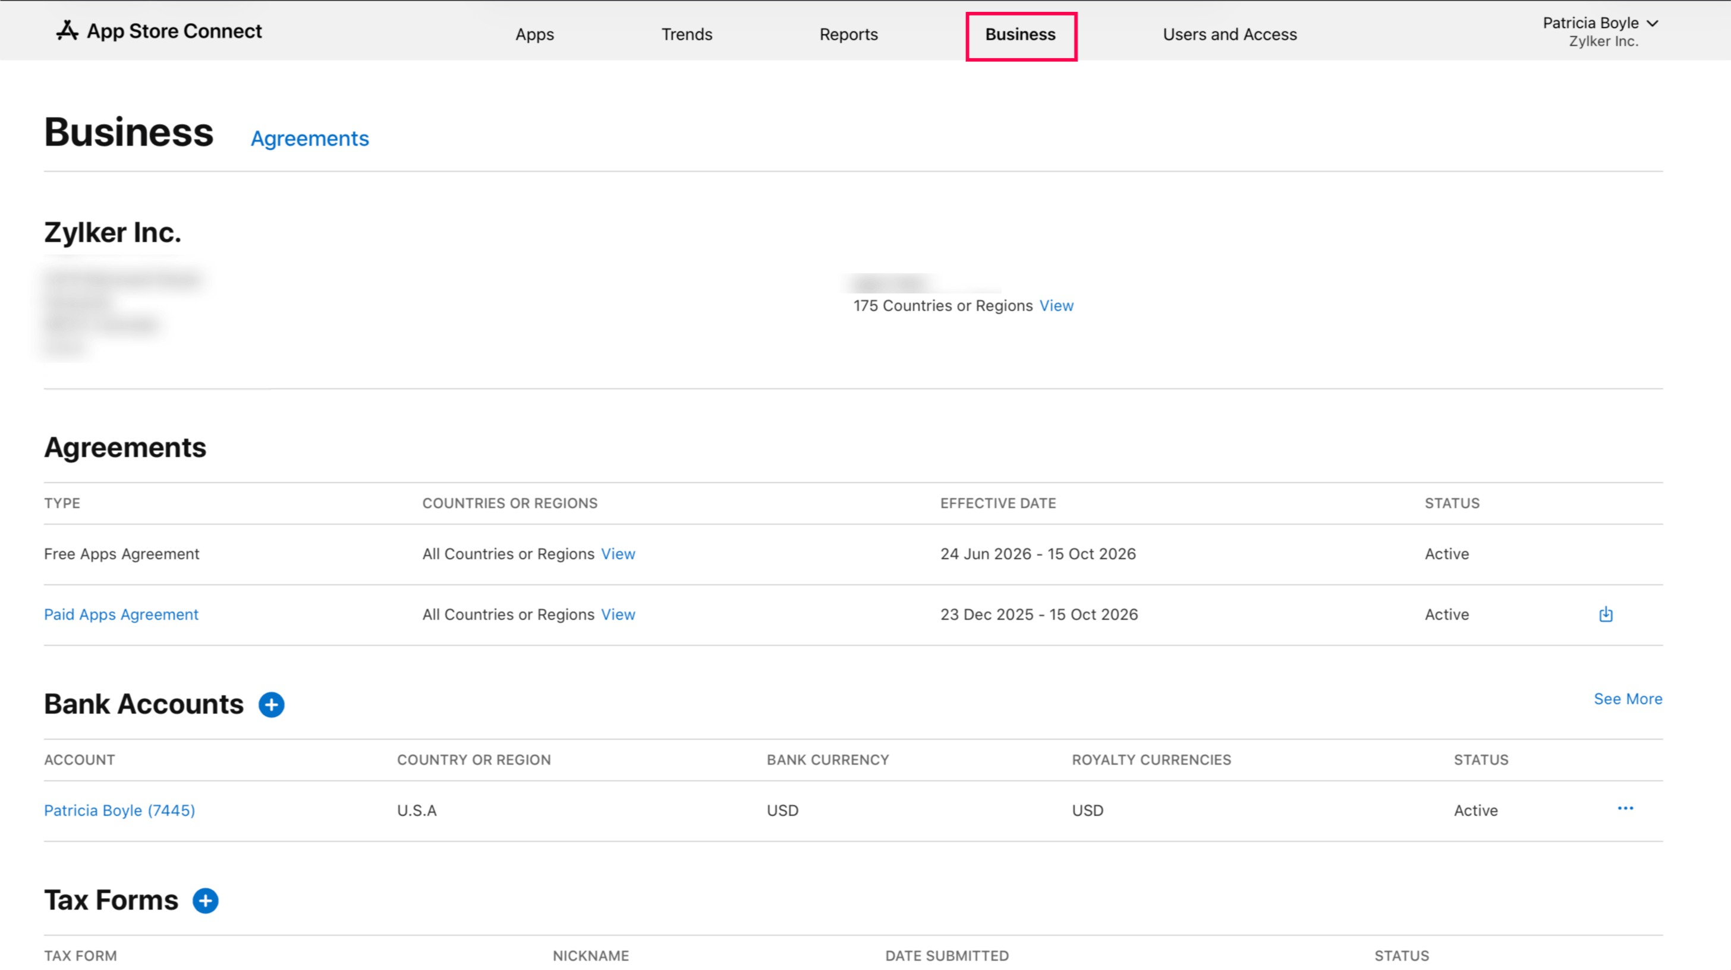Click Active status of the bank account

(1475, 810)
